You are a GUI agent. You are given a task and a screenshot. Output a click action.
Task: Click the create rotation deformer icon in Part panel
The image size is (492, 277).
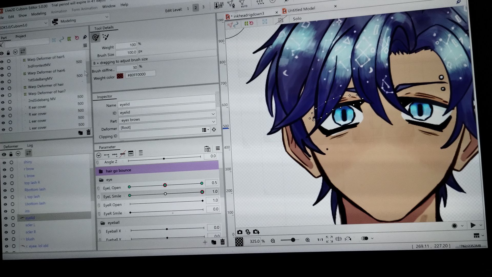(x=77, y=38)
